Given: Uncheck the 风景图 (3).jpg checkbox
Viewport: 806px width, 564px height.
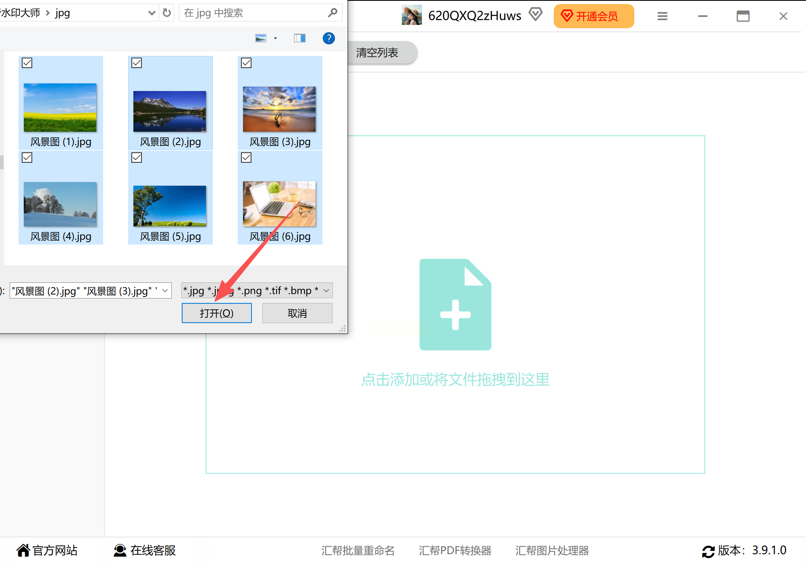Looking at the screenshot, I should click(x=246, y=63).
